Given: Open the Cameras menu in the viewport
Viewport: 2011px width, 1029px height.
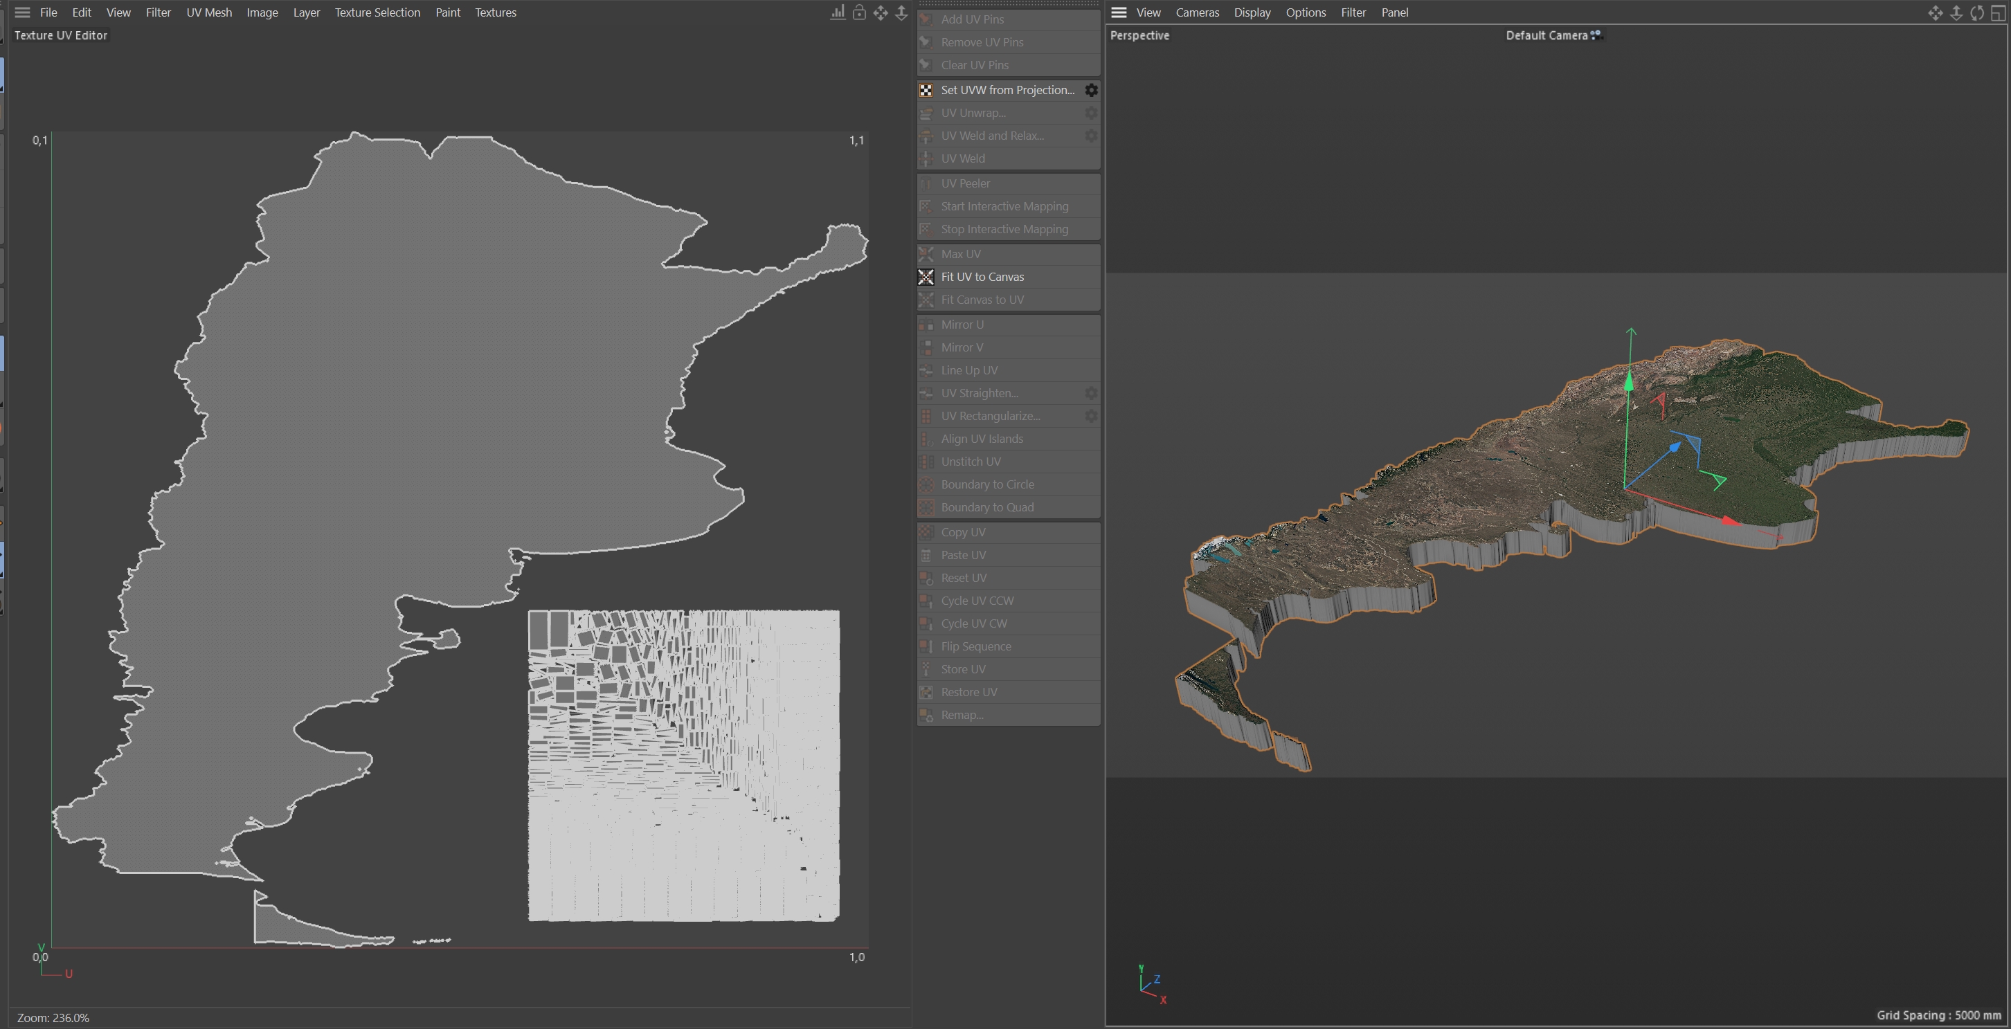Looking at the screenshot, I should click(x=1197, y=12).
